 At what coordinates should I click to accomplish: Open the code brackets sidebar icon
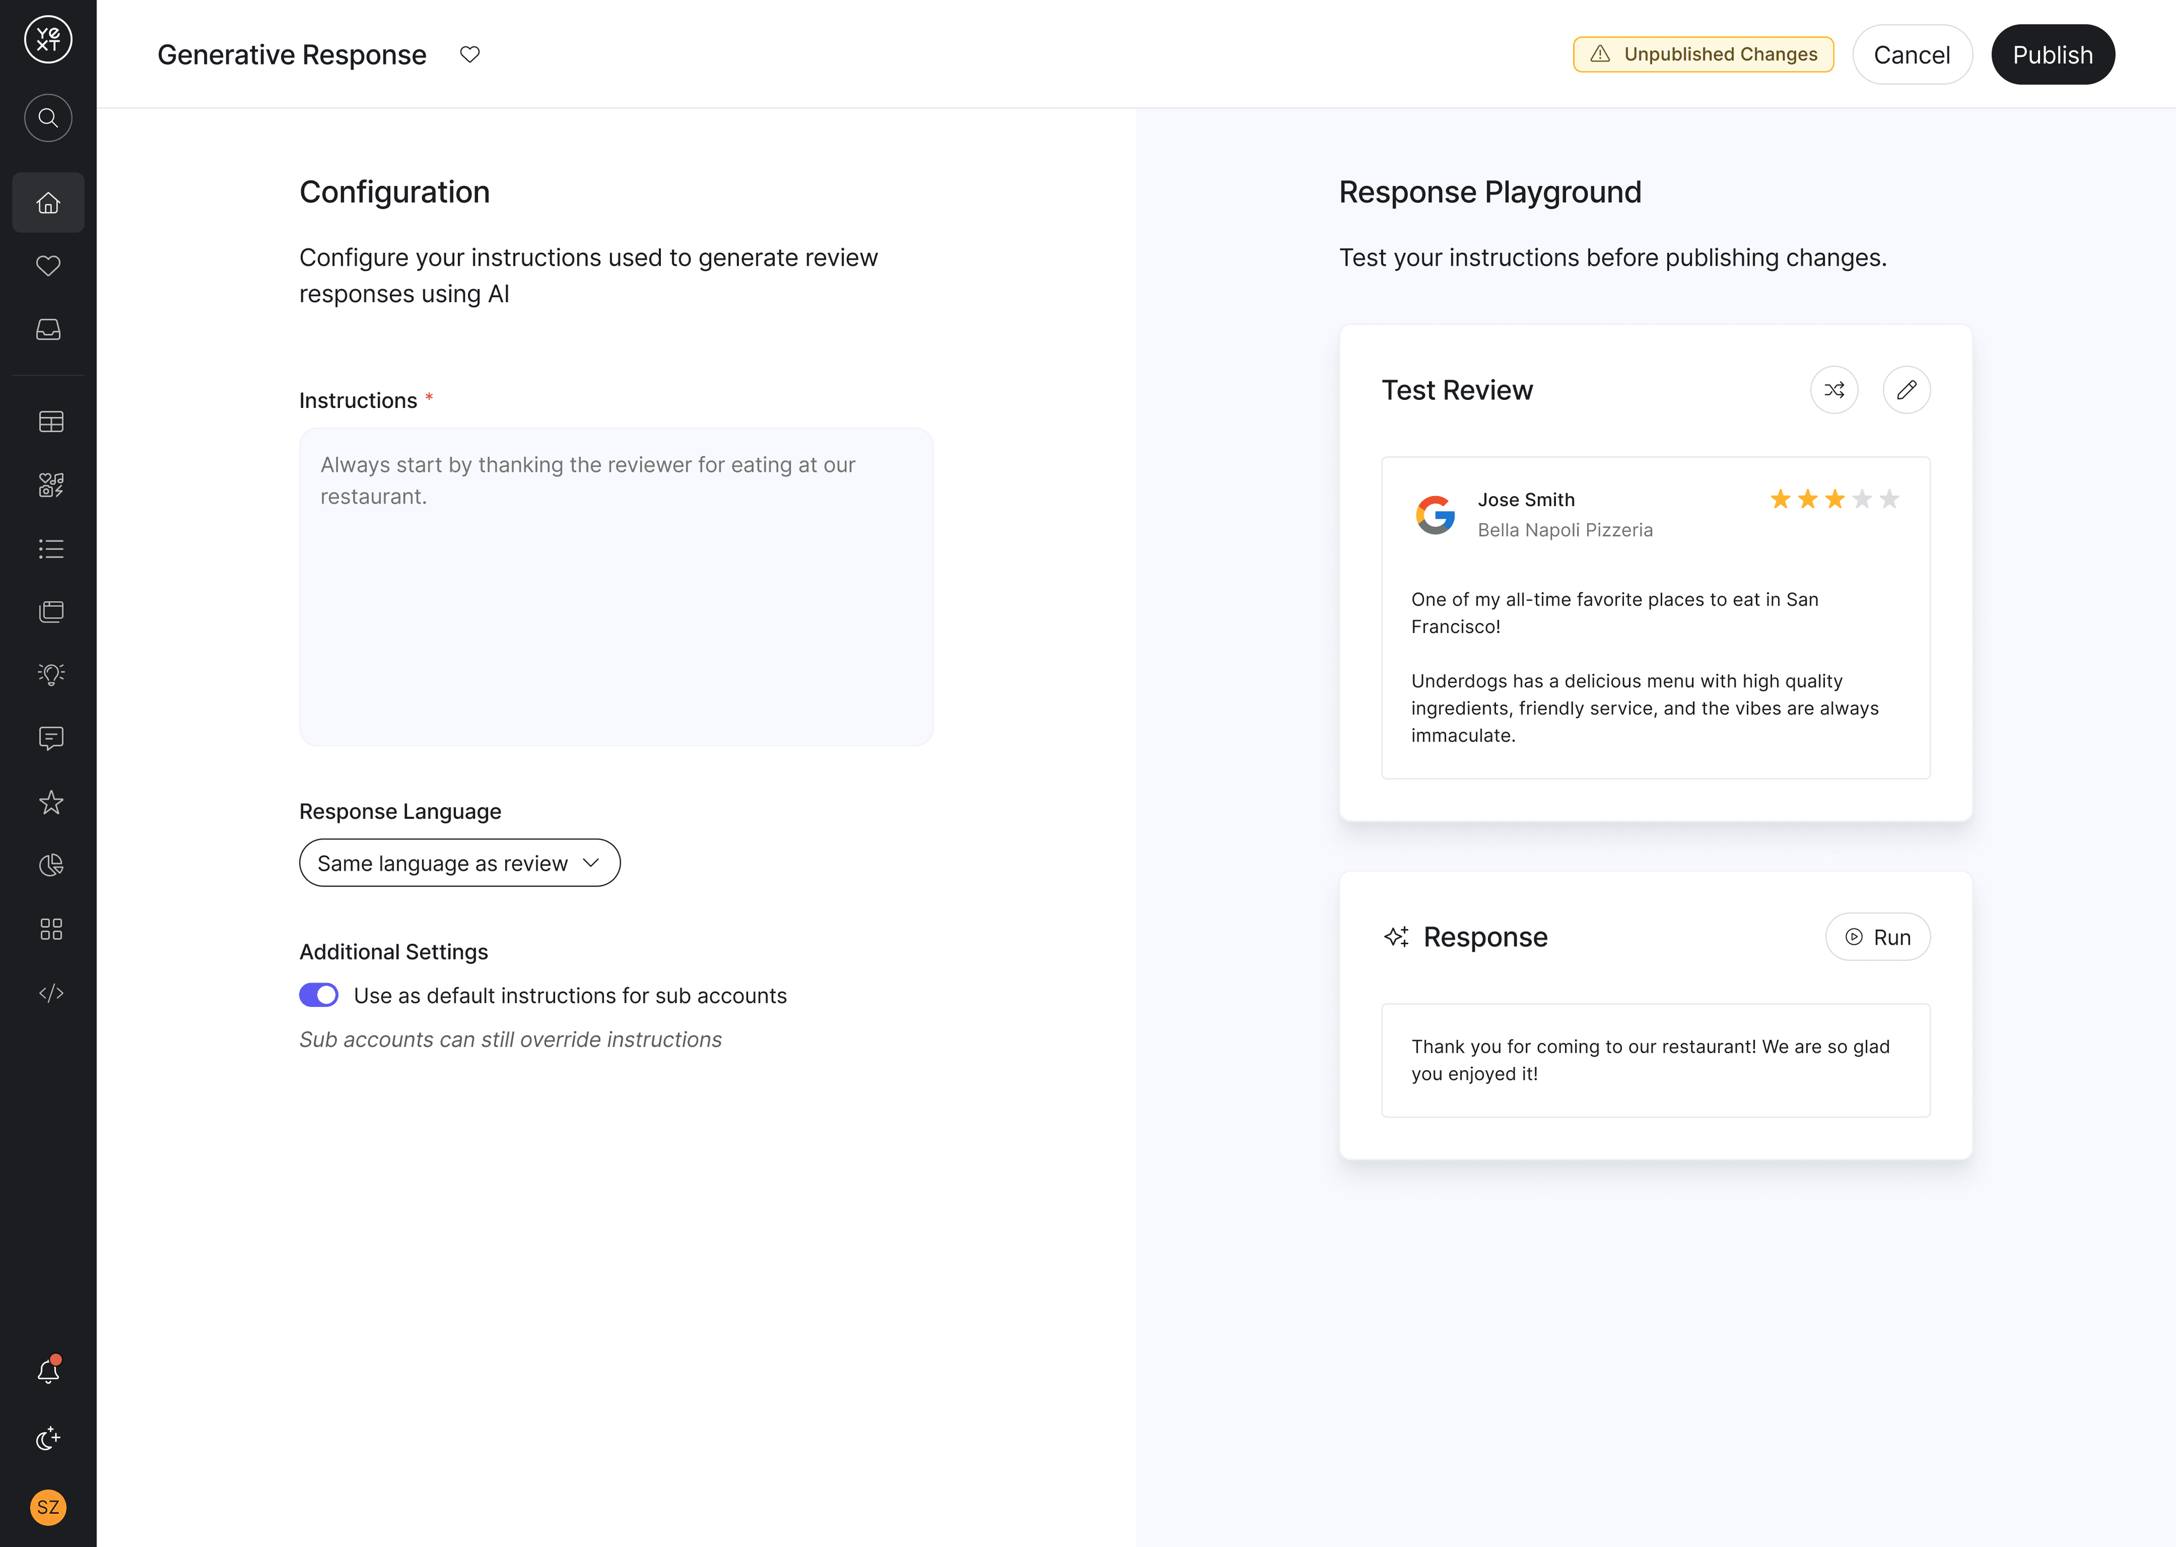click(x=52, y=993)
